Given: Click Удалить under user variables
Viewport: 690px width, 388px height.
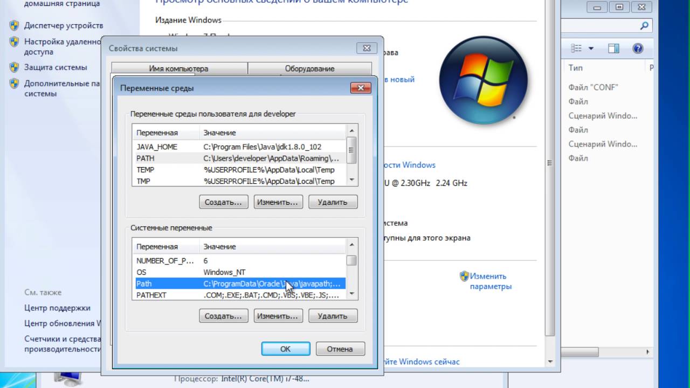Looking at the screenshot, I should click(333, 202).
